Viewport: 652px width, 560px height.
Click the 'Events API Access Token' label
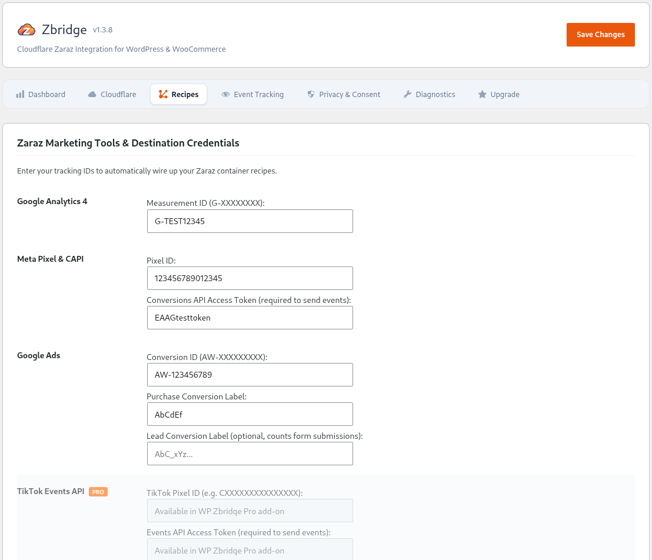(238, 532)
